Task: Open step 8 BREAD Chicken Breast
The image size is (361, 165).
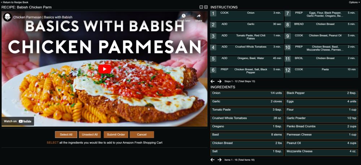Action: (x=321, y=27)
